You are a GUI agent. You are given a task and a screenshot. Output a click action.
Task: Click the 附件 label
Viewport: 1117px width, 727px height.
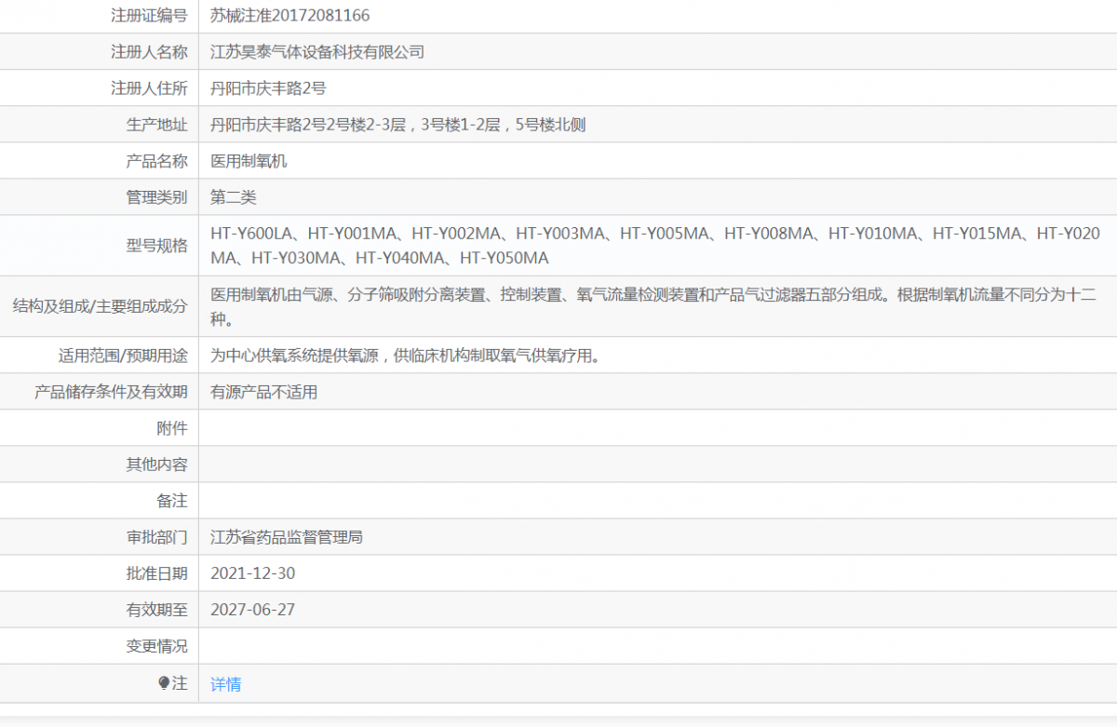coord(171,428)
